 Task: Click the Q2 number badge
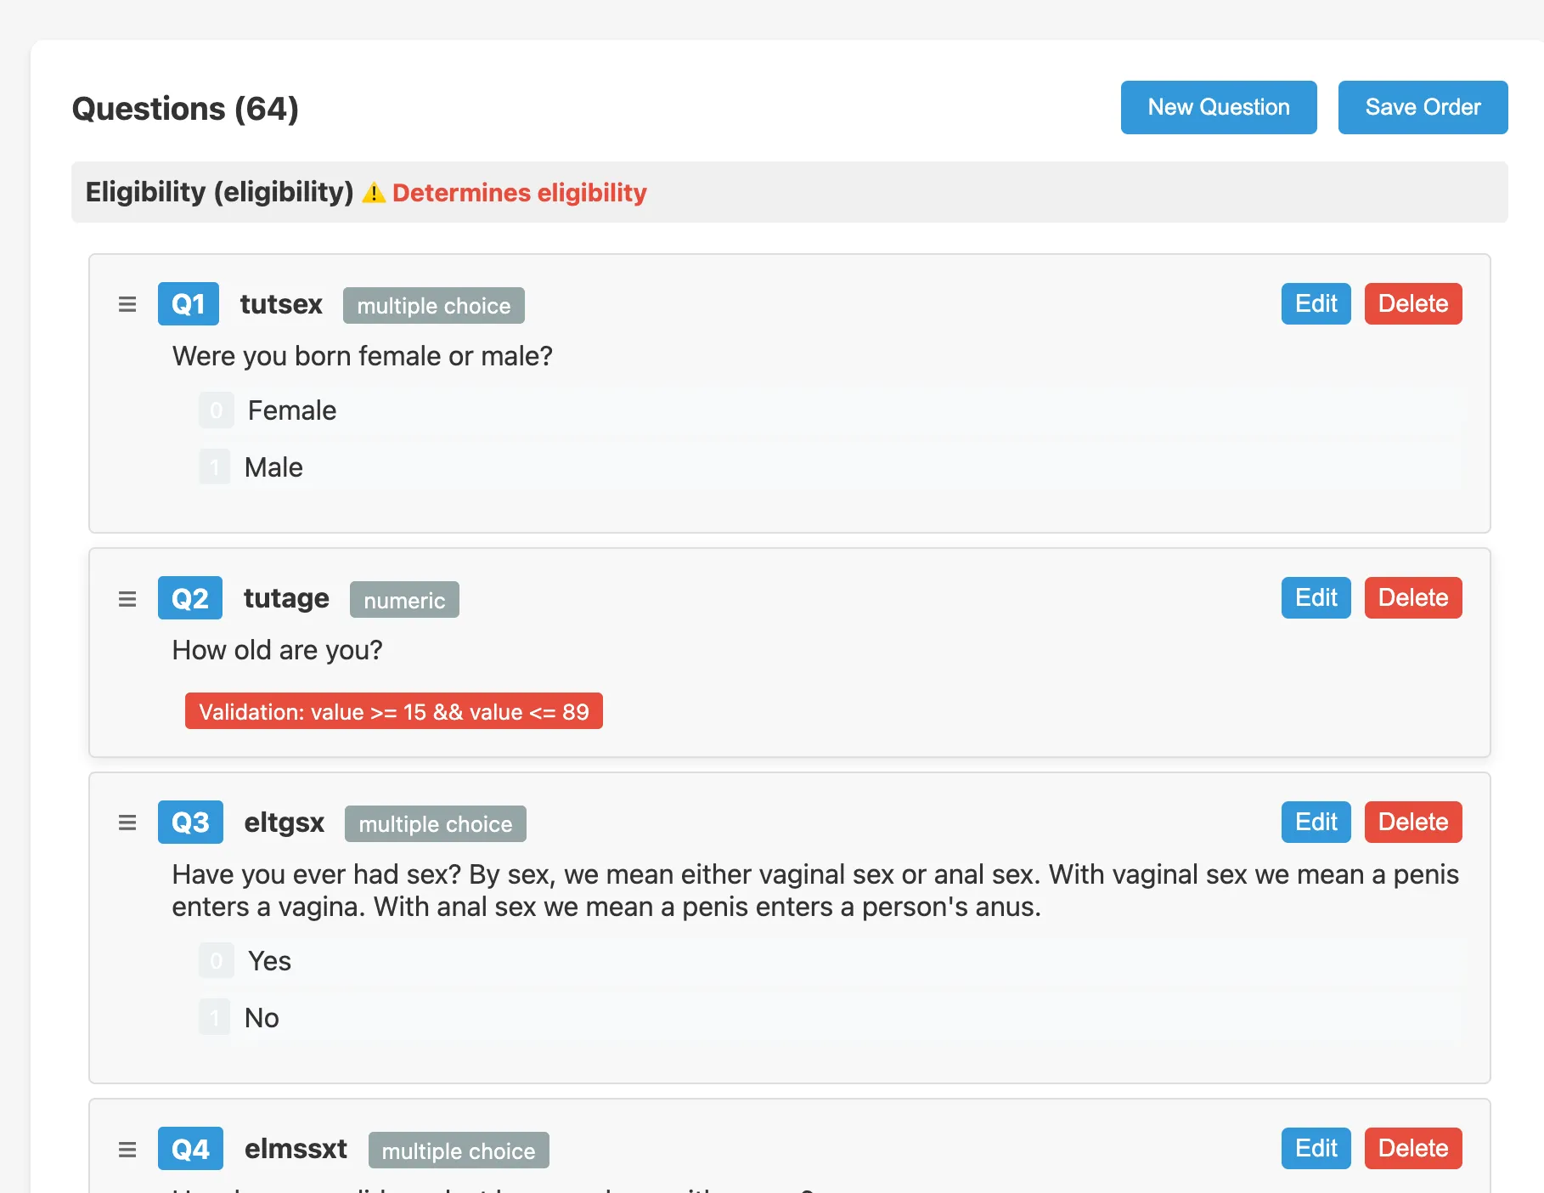tap(190, 598)
